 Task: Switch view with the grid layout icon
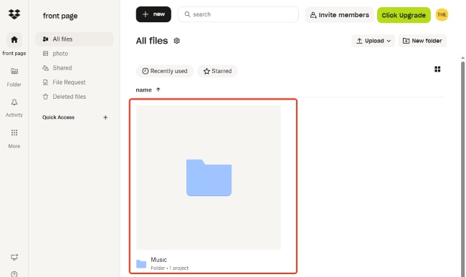coord(437,69)
